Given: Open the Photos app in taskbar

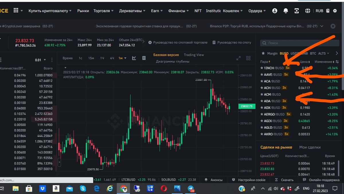Looking at the screenshot, I should click(177, 189).
